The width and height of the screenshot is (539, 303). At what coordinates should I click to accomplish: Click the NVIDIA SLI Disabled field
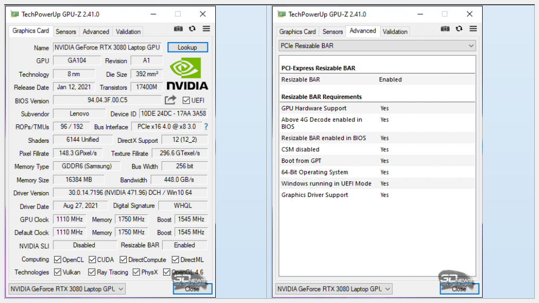coord(85,245)
